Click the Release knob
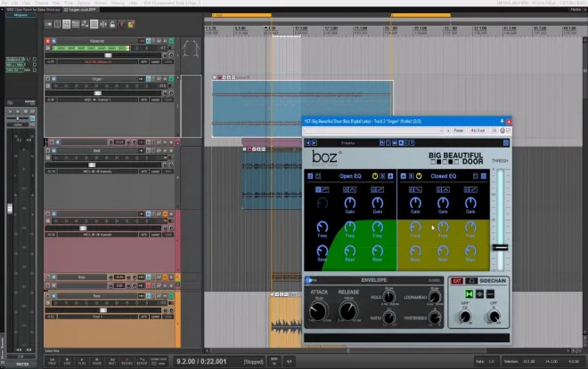The image size is (588, 369). click(x=348, y=310)
